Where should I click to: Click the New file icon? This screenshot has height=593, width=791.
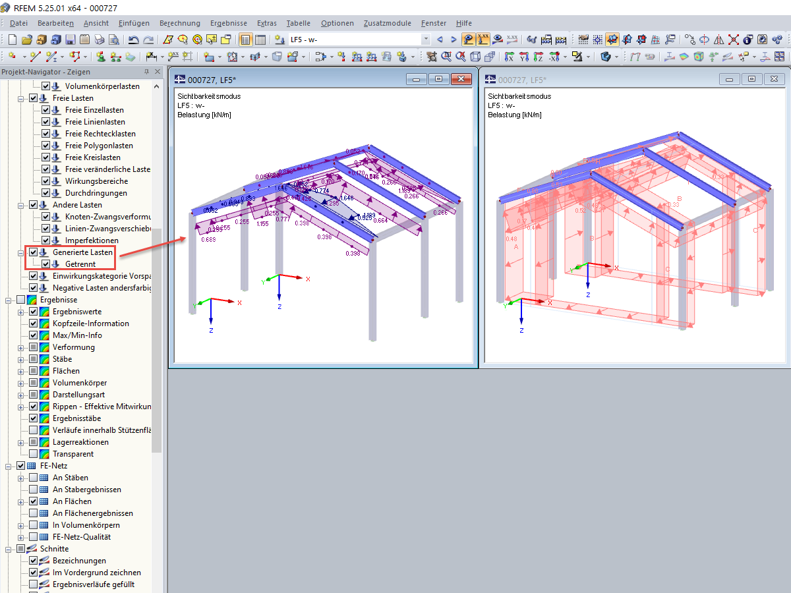coord(12,40)
